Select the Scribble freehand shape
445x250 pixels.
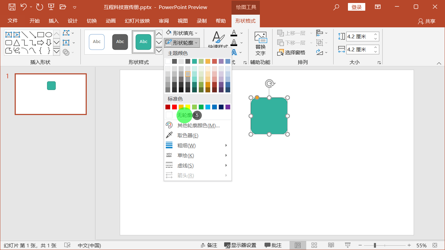click(x=17, y=51)
